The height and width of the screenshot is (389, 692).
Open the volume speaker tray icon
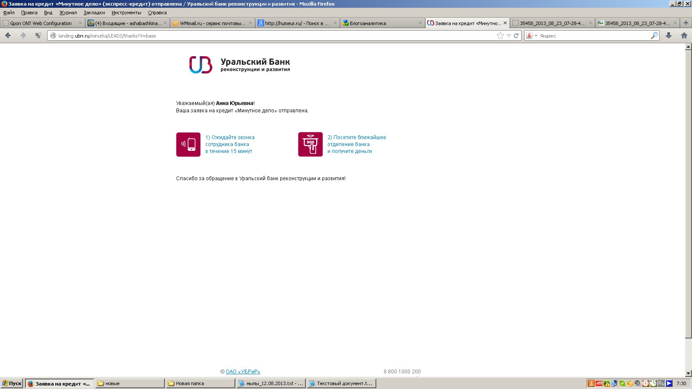[x=638, y=383]
